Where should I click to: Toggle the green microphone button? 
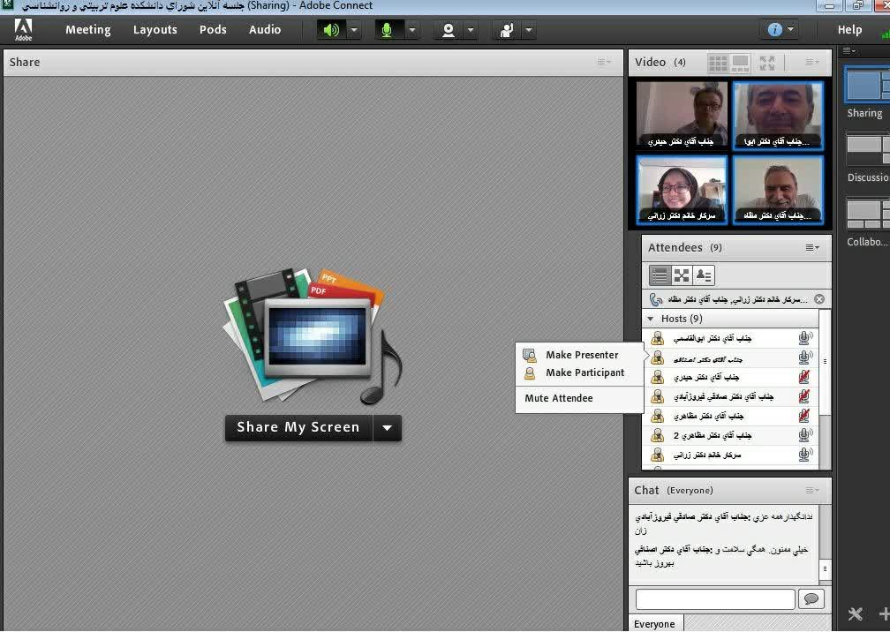386,30
